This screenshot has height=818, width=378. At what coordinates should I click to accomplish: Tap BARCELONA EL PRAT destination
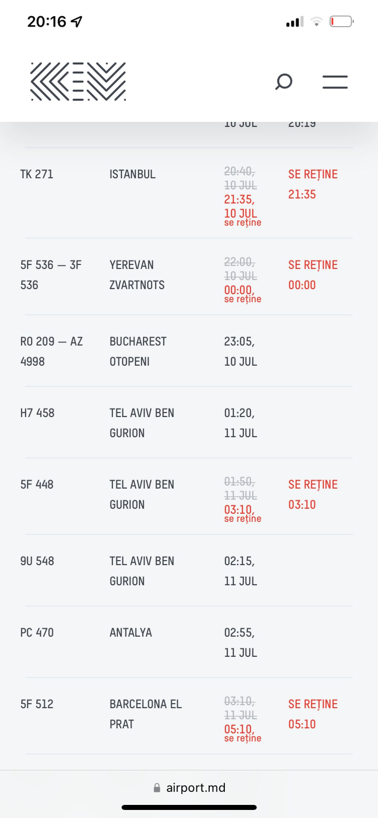[146, 714]
